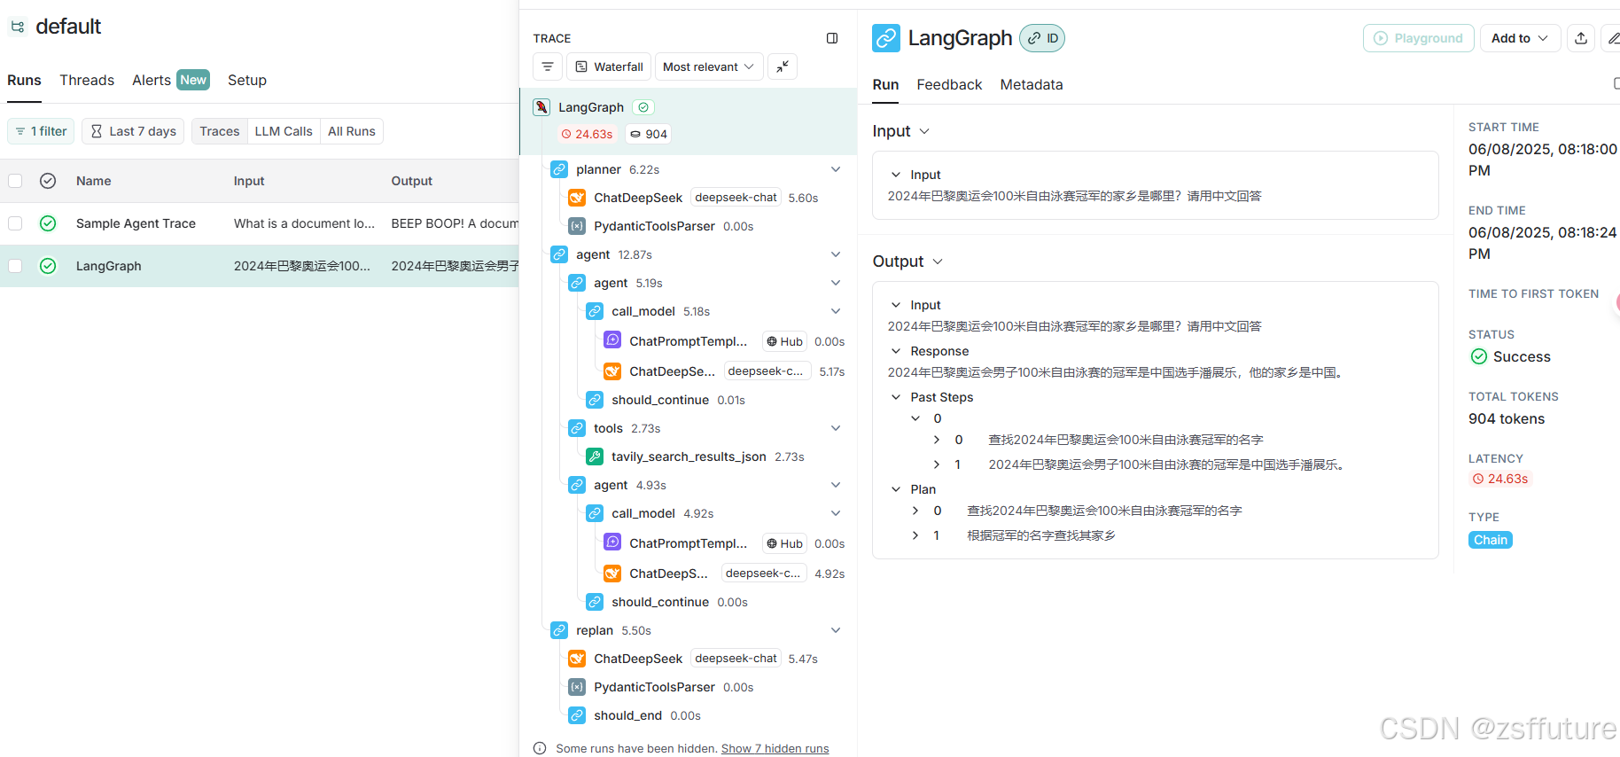Toggle the select-all runs checkbox
This screenshot has height=757, width=1620.
[15, 181]
